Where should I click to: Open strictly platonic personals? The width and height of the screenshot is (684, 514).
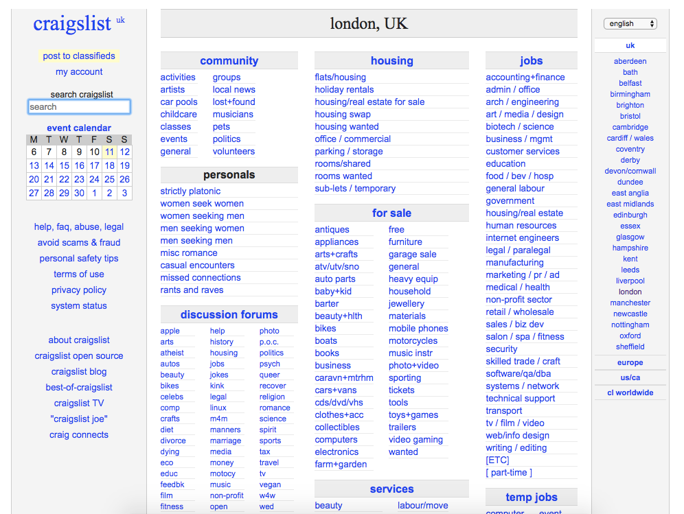click(x=190, y=191)
